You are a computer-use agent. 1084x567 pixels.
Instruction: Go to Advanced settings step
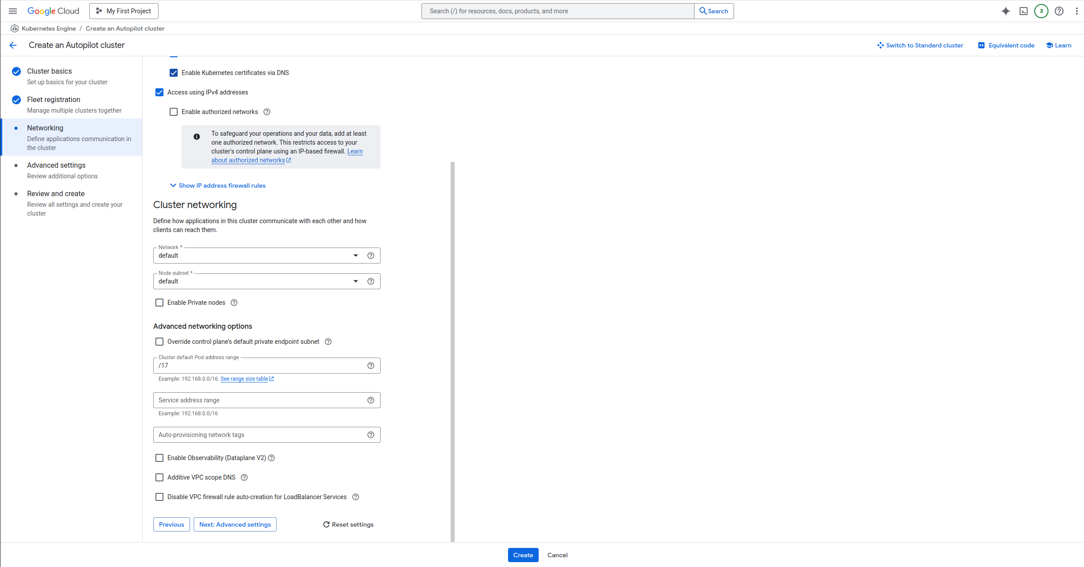point(56,165)
